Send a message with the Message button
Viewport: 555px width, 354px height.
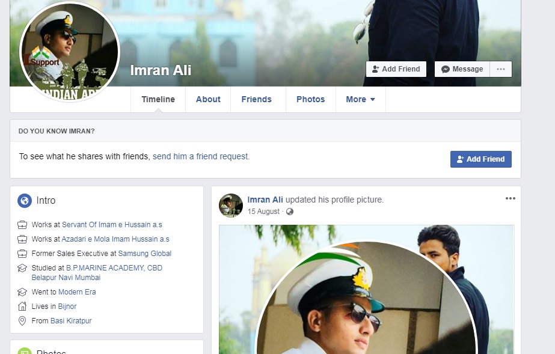point(462,69)
